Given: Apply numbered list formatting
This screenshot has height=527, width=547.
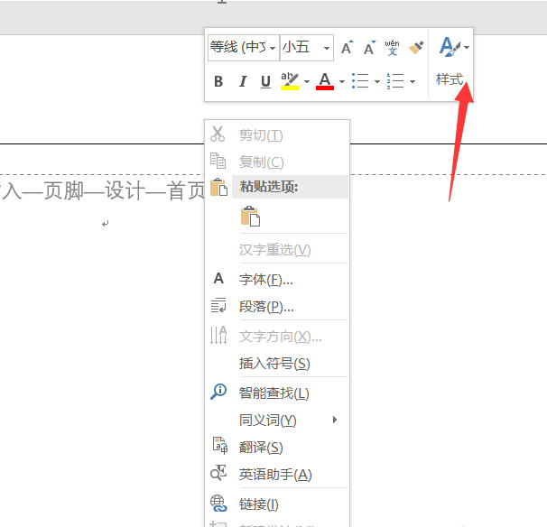Looking at the screenshot, I should tap(395, 81).
